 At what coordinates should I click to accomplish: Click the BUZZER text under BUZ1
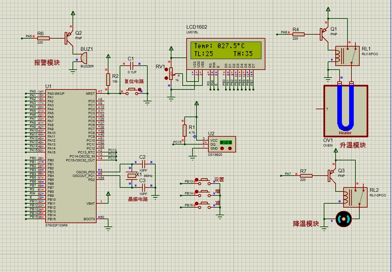coord(87,66)
